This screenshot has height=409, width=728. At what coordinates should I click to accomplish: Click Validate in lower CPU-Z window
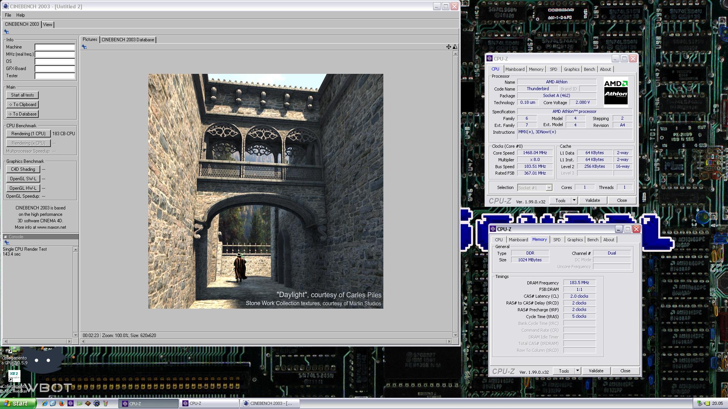[596, 371]
